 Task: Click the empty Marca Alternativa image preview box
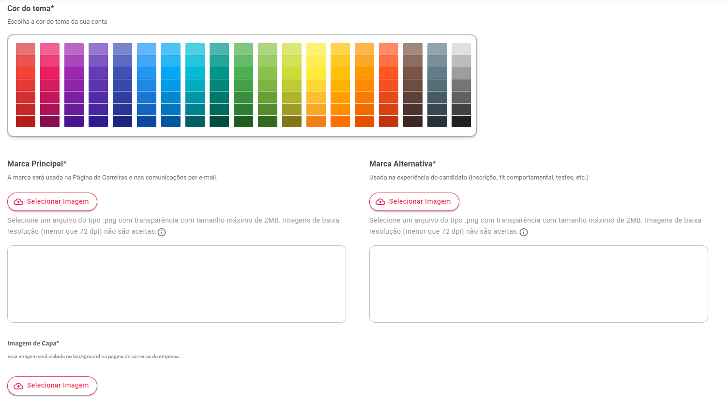pyautogui.click(x=538, y=284)
